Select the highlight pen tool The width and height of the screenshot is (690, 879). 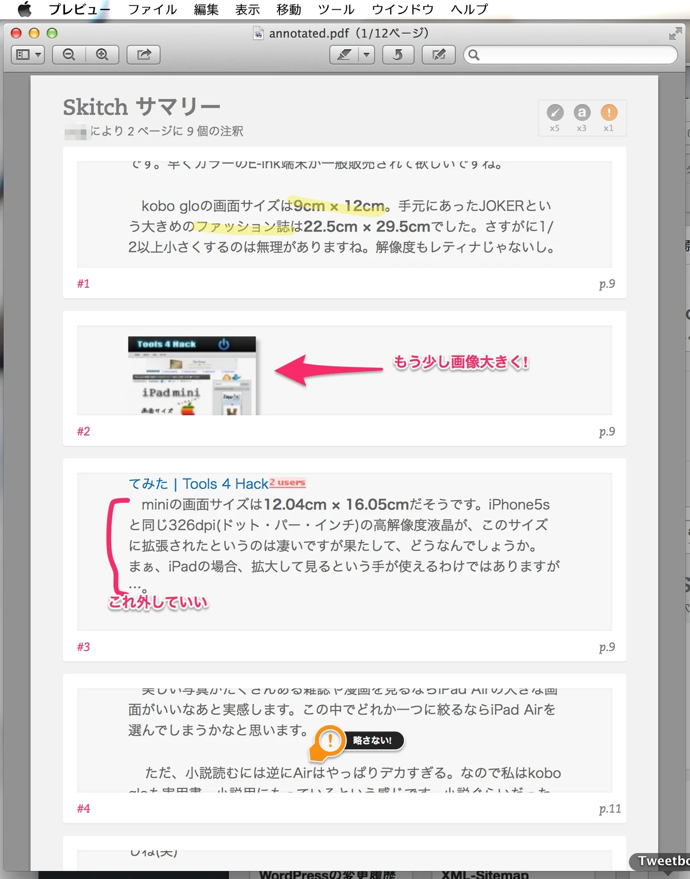pyautogui.click(x=344, y=55)
